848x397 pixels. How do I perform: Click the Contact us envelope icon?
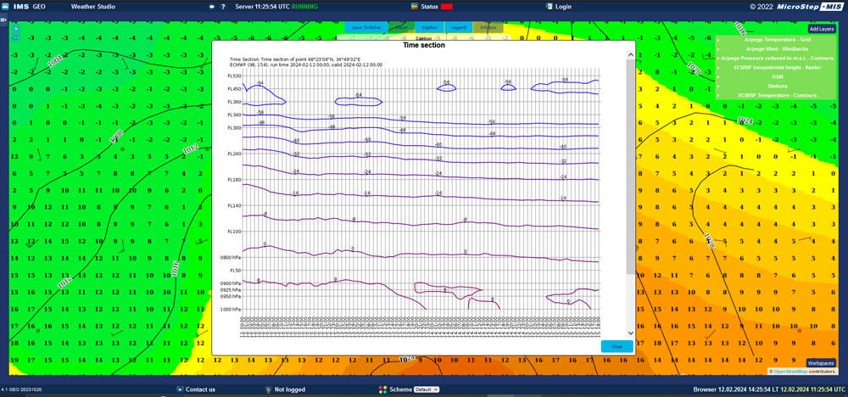[x=178, y=389]
